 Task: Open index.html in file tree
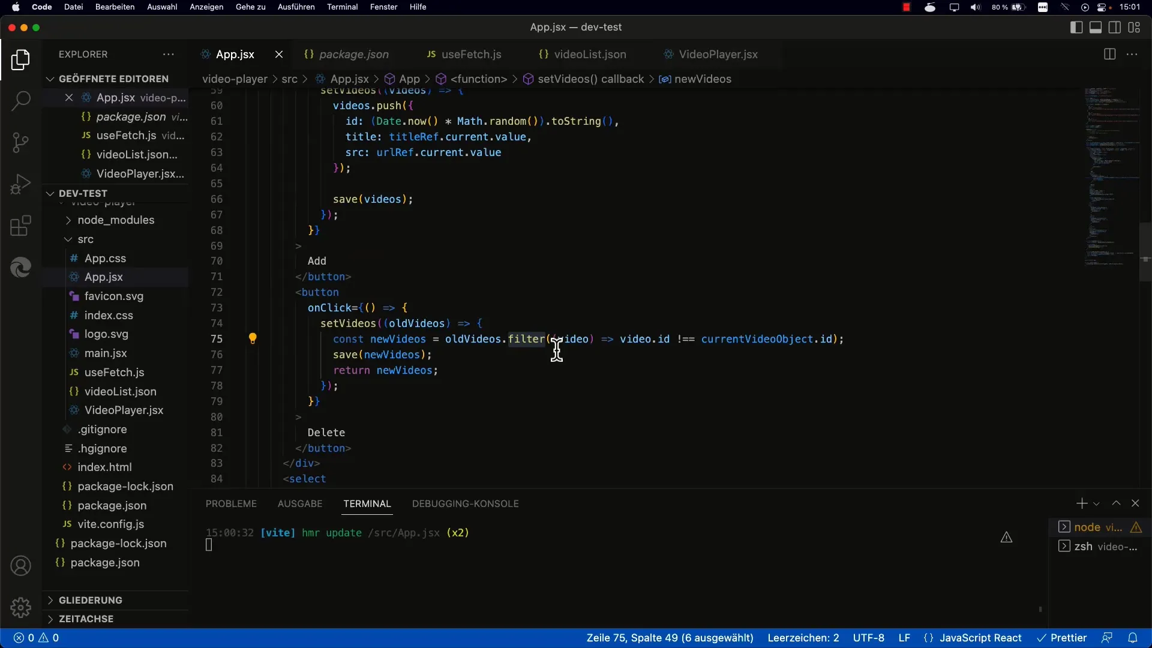pyautogui.click(x=104, y=467)
